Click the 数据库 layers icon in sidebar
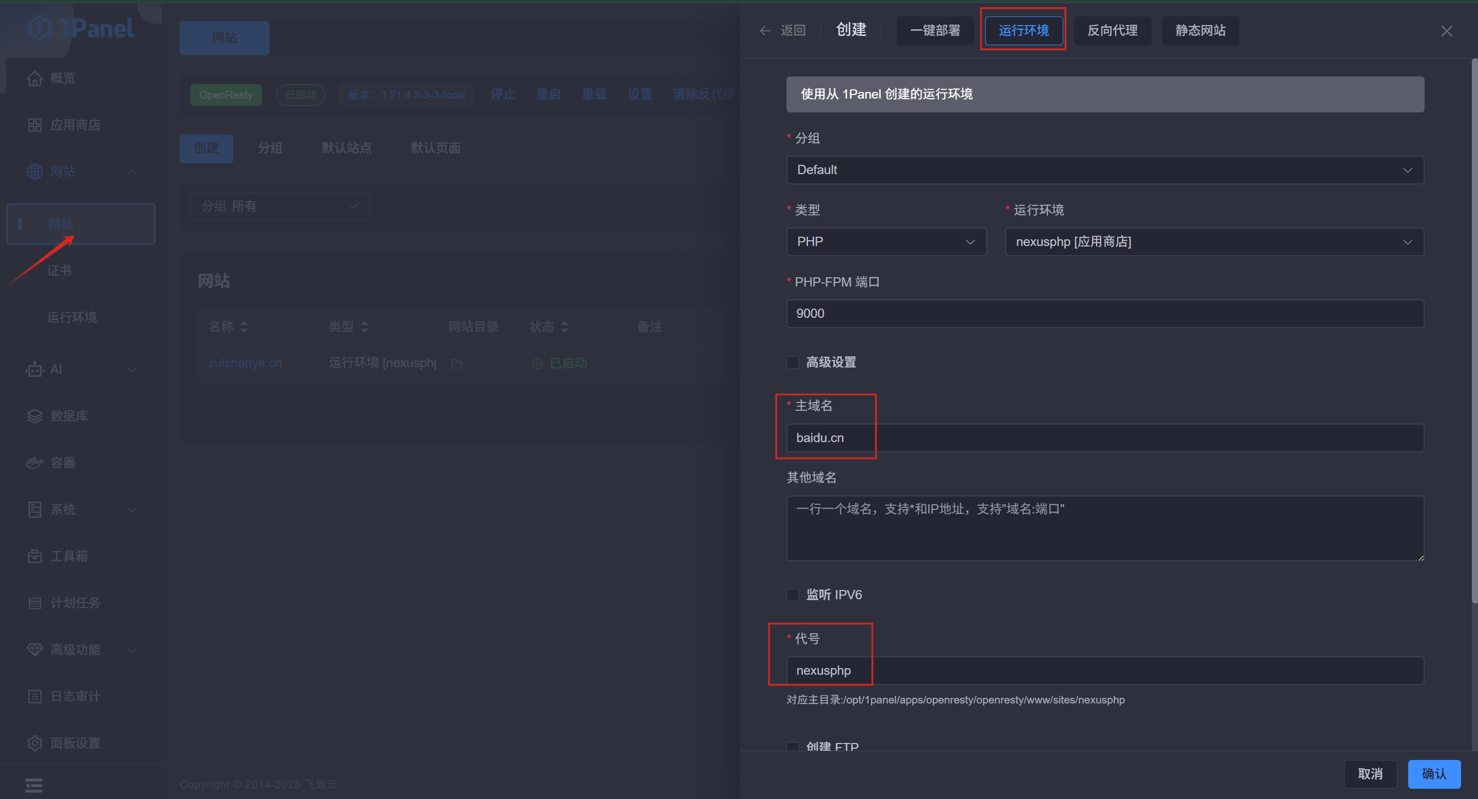The width and height of the screenshot is (1478, 799). tap(34, 416)
